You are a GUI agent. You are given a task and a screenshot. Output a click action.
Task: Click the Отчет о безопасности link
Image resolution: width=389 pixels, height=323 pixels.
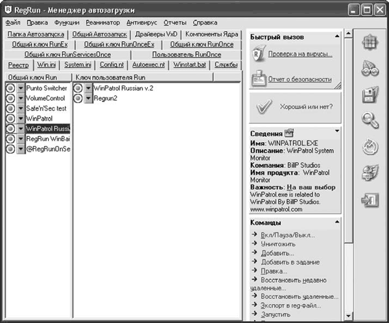[x=300, y=79]
